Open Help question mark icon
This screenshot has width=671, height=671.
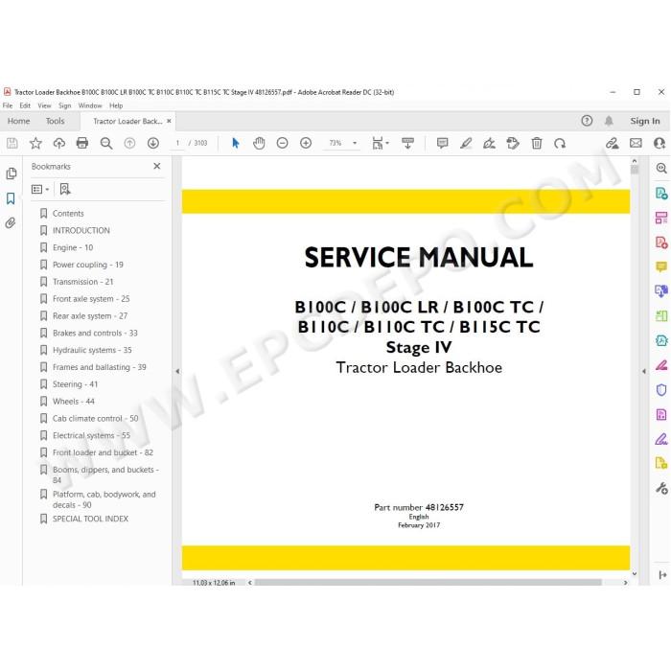tap(587, 121)
